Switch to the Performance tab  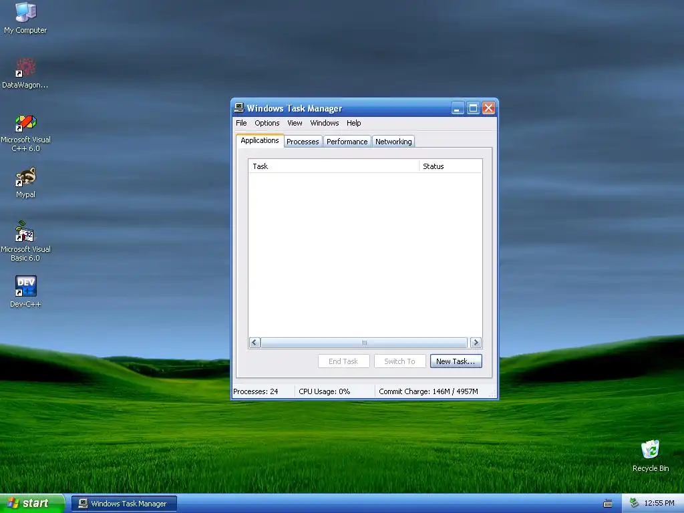[347, 142]
